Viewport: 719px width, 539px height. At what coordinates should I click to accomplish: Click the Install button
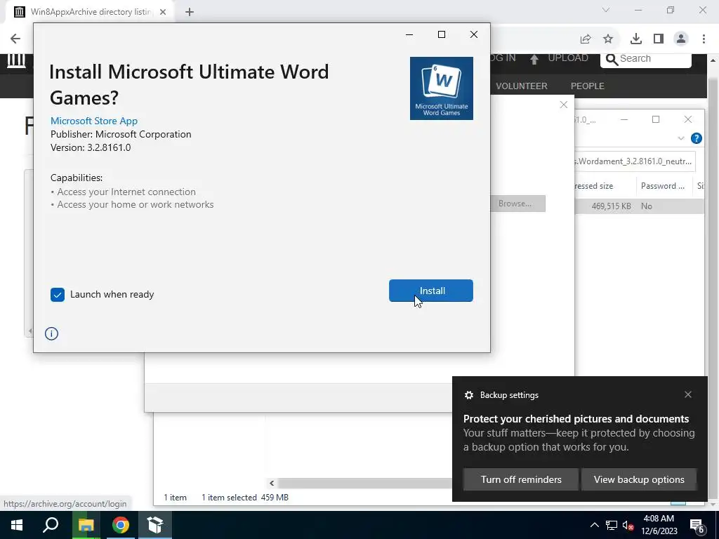[430, 291]
